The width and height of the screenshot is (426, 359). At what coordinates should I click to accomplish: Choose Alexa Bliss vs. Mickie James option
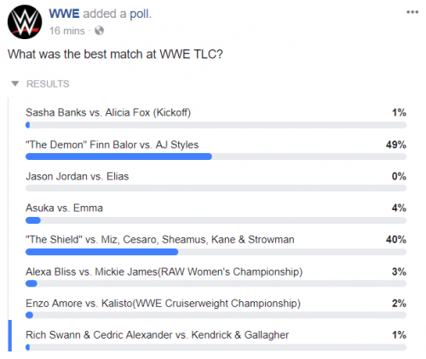(216, 276)
